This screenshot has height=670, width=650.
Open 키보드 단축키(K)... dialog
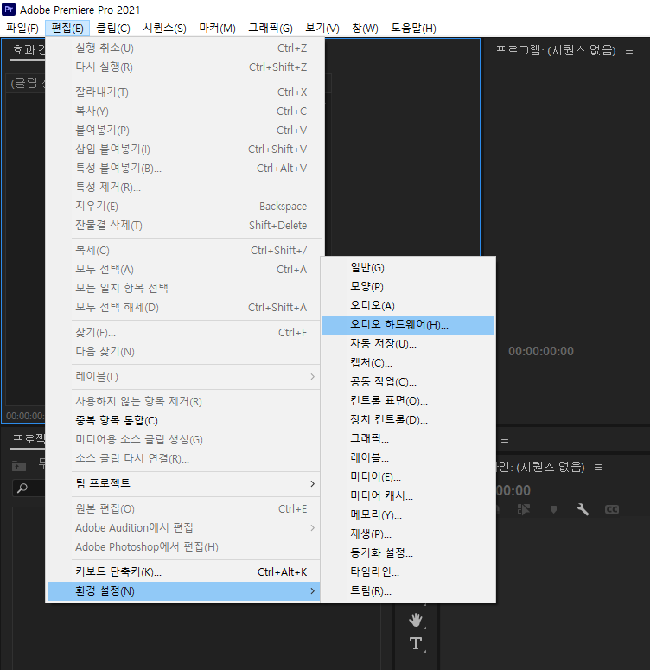tap(183, 571)
